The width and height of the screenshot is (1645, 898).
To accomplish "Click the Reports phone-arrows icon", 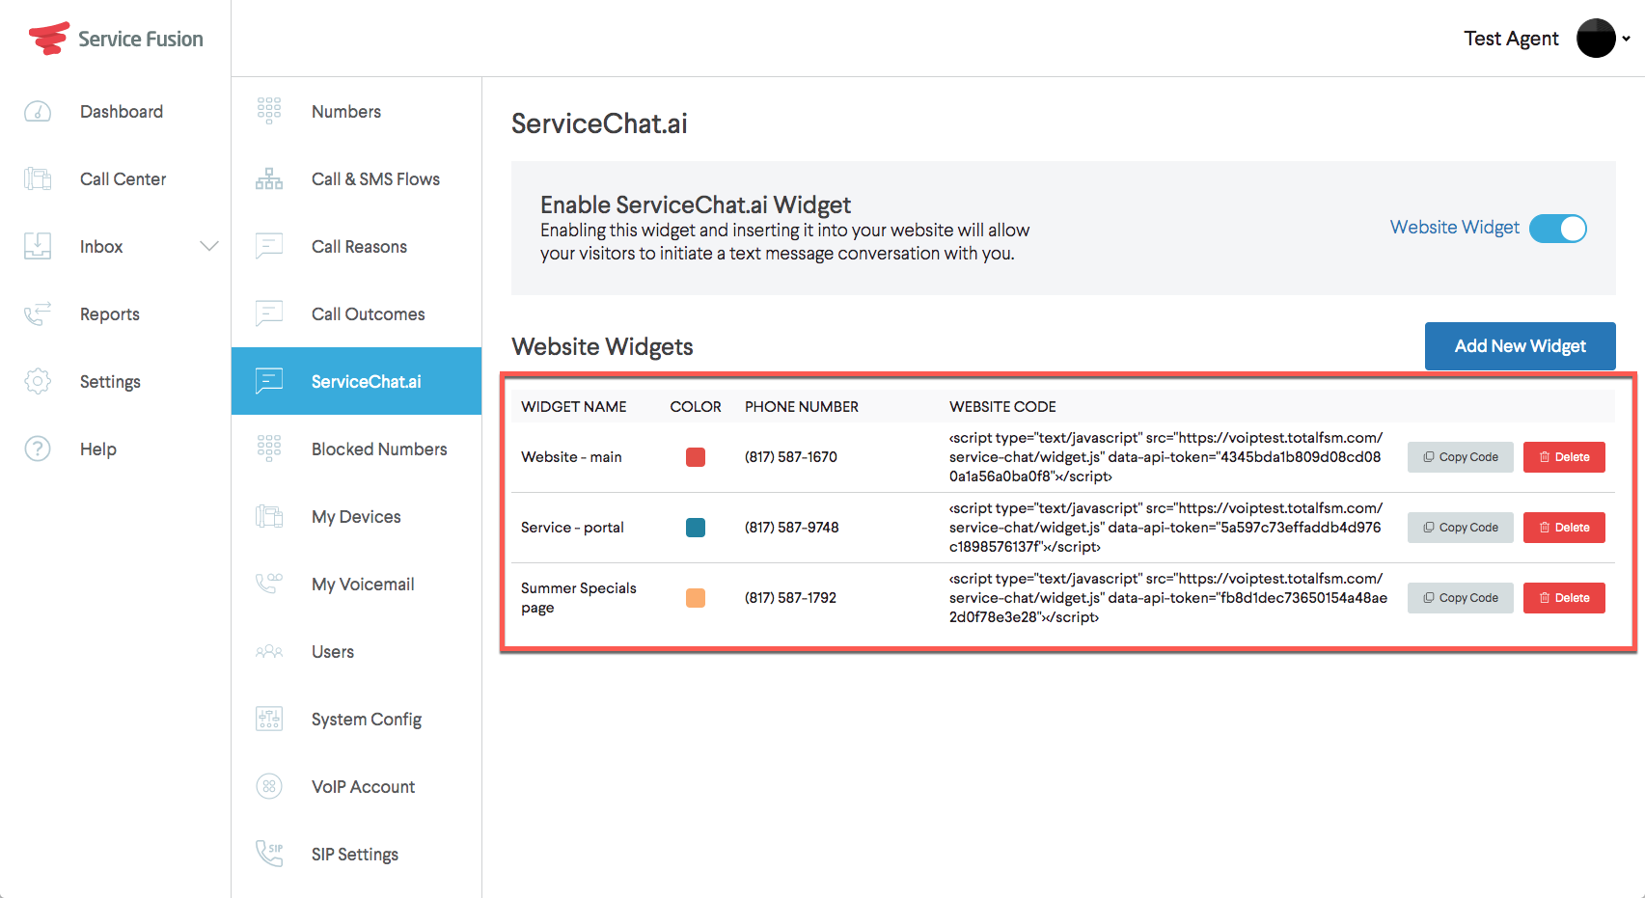I will (38, 314).
